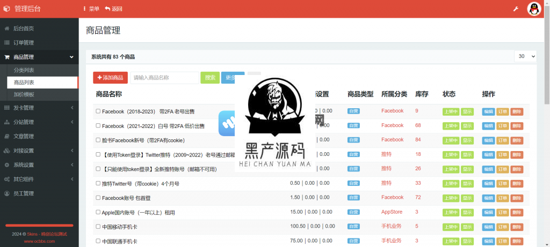
Task: Open 订单管理 in the sidebar
Action: tap(39, 43)
